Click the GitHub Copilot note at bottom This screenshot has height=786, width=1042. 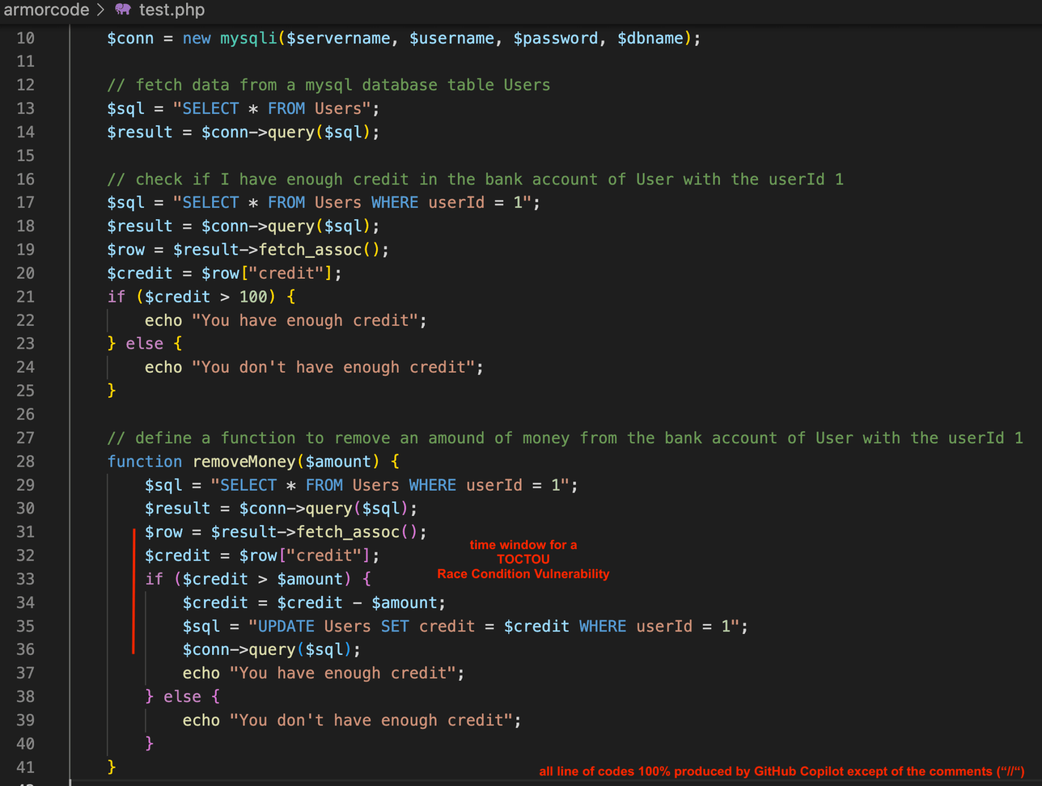[x=781, y=771]
